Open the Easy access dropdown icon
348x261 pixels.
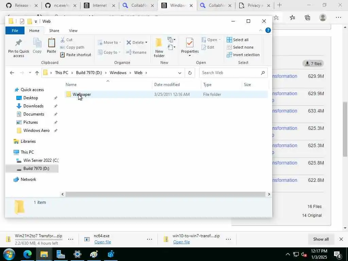point(171,47)
